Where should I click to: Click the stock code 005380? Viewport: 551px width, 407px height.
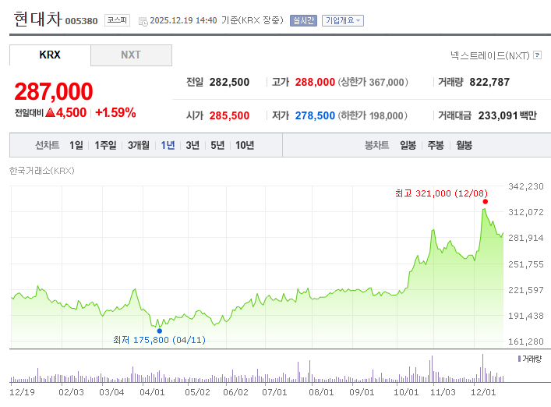(x=82, y=21)
